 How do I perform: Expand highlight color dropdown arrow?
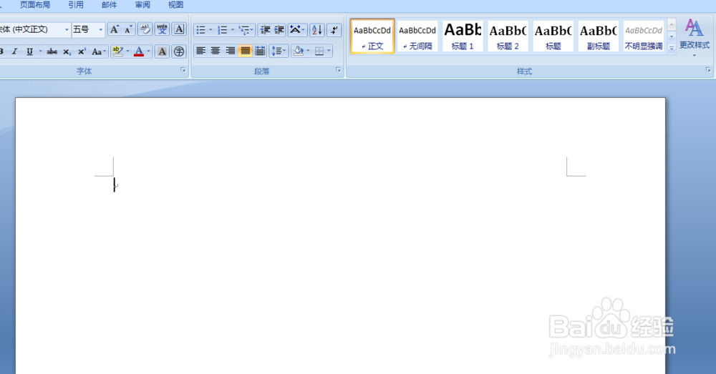(127, 51)
